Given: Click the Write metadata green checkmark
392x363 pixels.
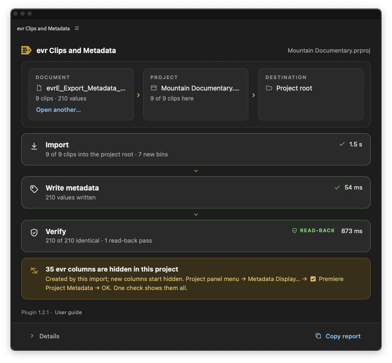Looking at the screenshot, I should [337, 188].
